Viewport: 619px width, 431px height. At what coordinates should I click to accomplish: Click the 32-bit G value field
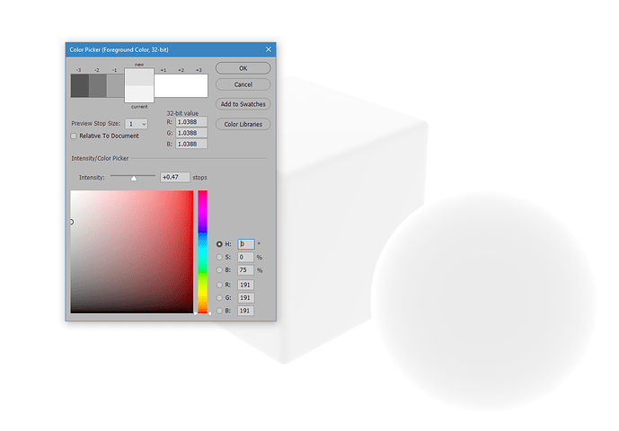191,133
